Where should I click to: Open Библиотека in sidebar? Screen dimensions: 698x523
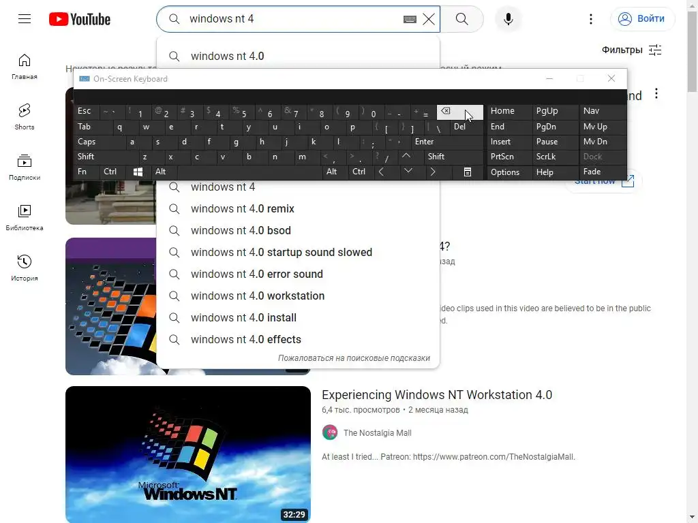(x=25, y=217)
